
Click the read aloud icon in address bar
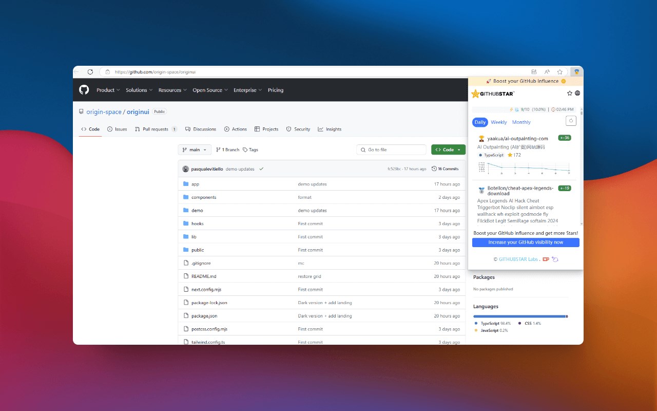point(547,72)
